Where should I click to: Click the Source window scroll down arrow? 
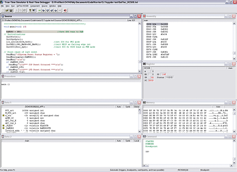pos(140,71)
